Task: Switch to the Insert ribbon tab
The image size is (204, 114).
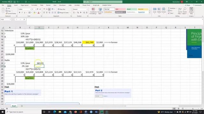Action: coord(16,5)
